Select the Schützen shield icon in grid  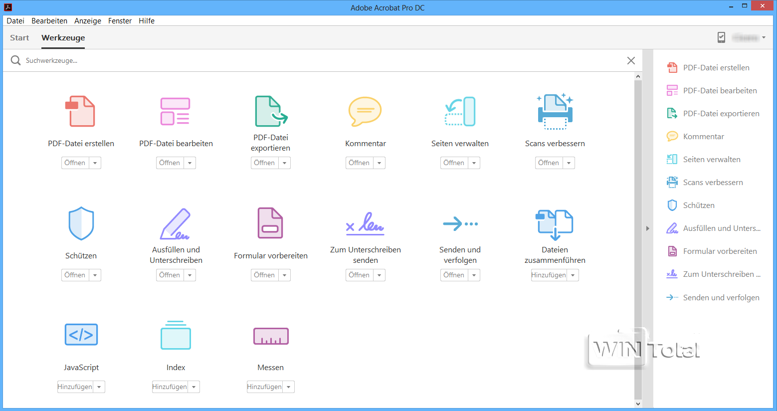click(x=81, y=223)
